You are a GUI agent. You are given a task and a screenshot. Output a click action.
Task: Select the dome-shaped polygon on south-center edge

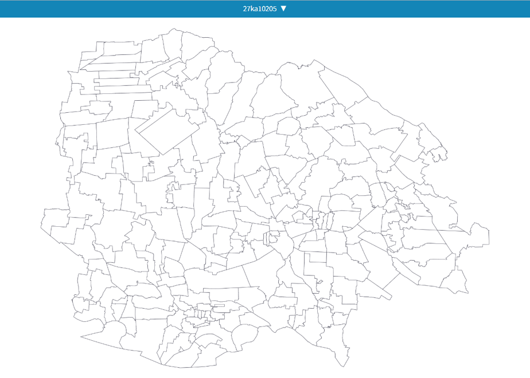tap(245, 334)
